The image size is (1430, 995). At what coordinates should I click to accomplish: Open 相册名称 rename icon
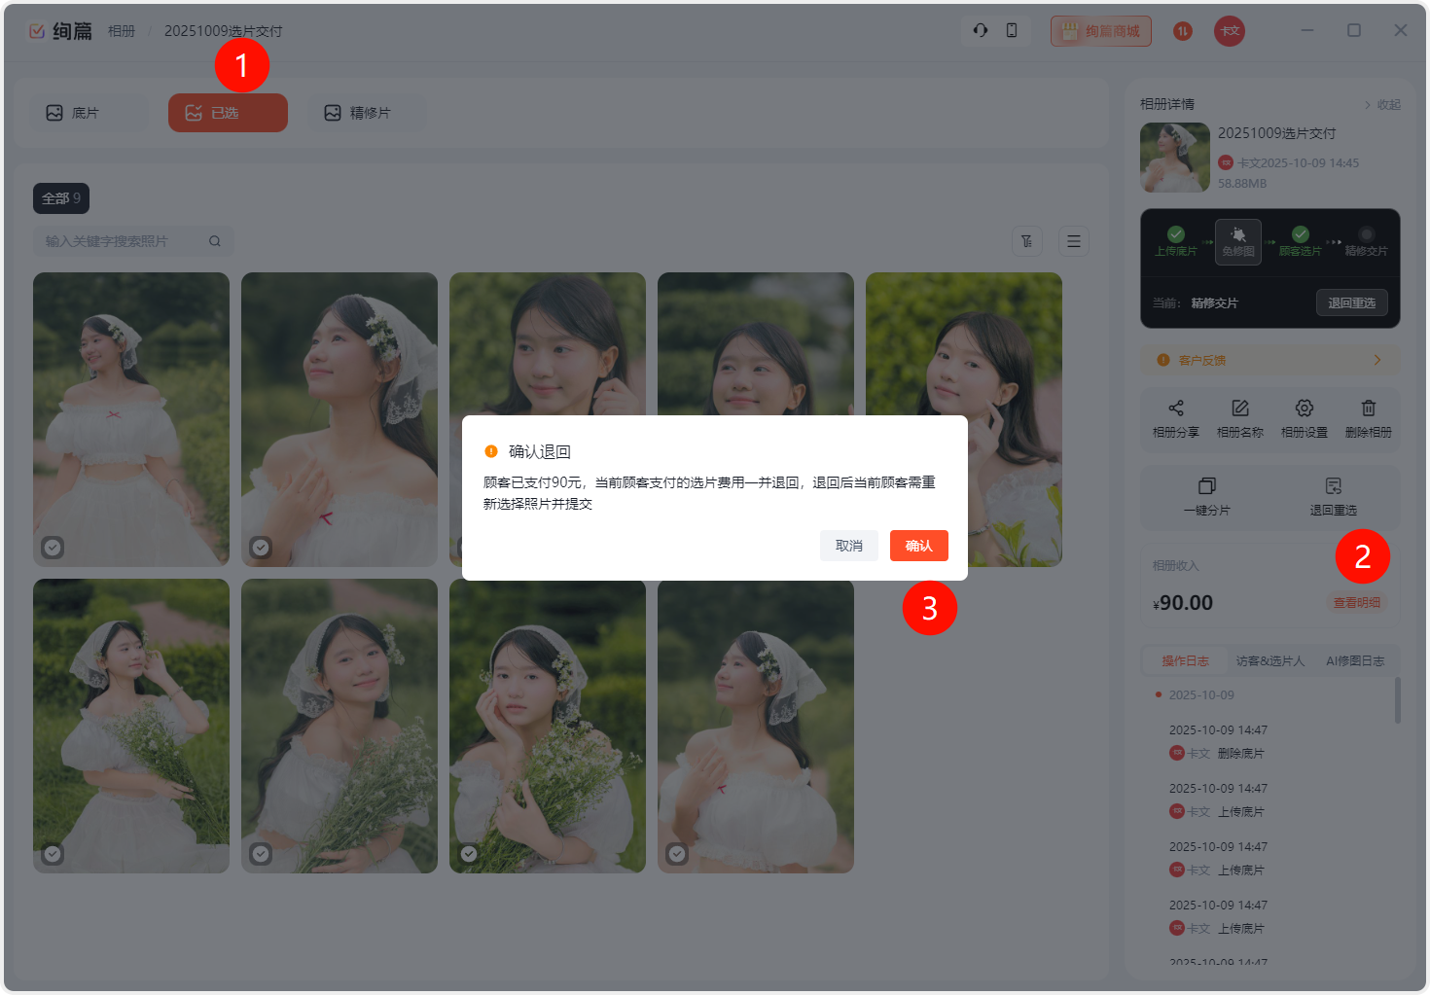click(x=1239, y=409)
